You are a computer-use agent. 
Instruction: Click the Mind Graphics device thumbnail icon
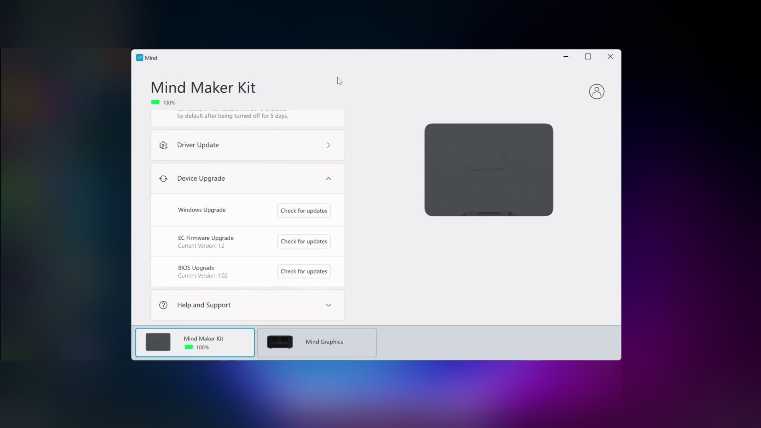[x=280, y=342]
